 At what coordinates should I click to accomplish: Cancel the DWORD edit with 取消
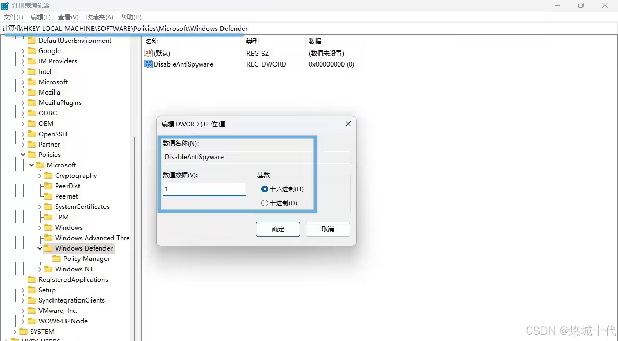click(328, 229)
